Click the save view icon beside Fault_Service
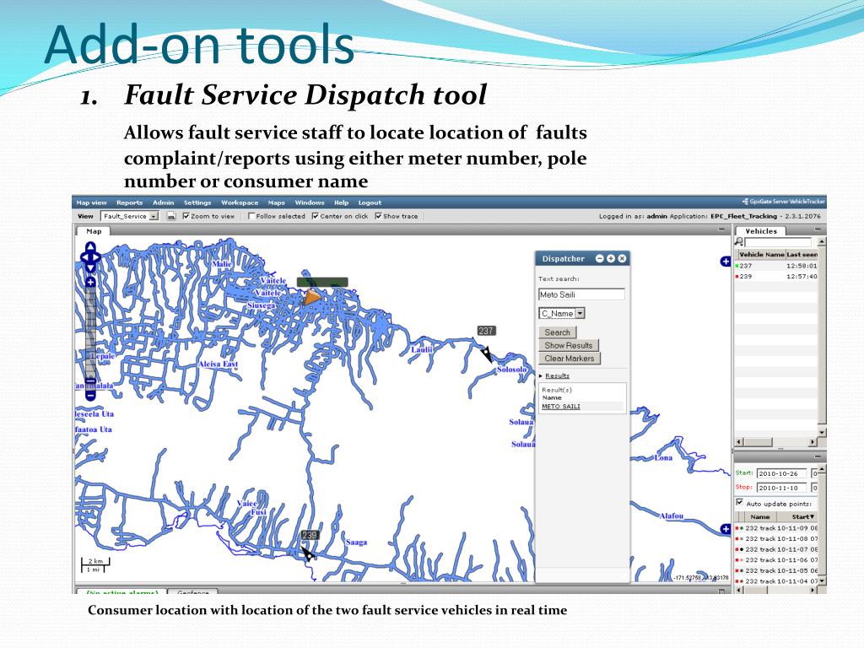The image size is (864, 648). pos(171,217)
